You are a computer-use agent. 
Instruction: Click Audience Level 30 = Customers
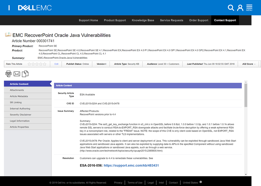(163, 64)
